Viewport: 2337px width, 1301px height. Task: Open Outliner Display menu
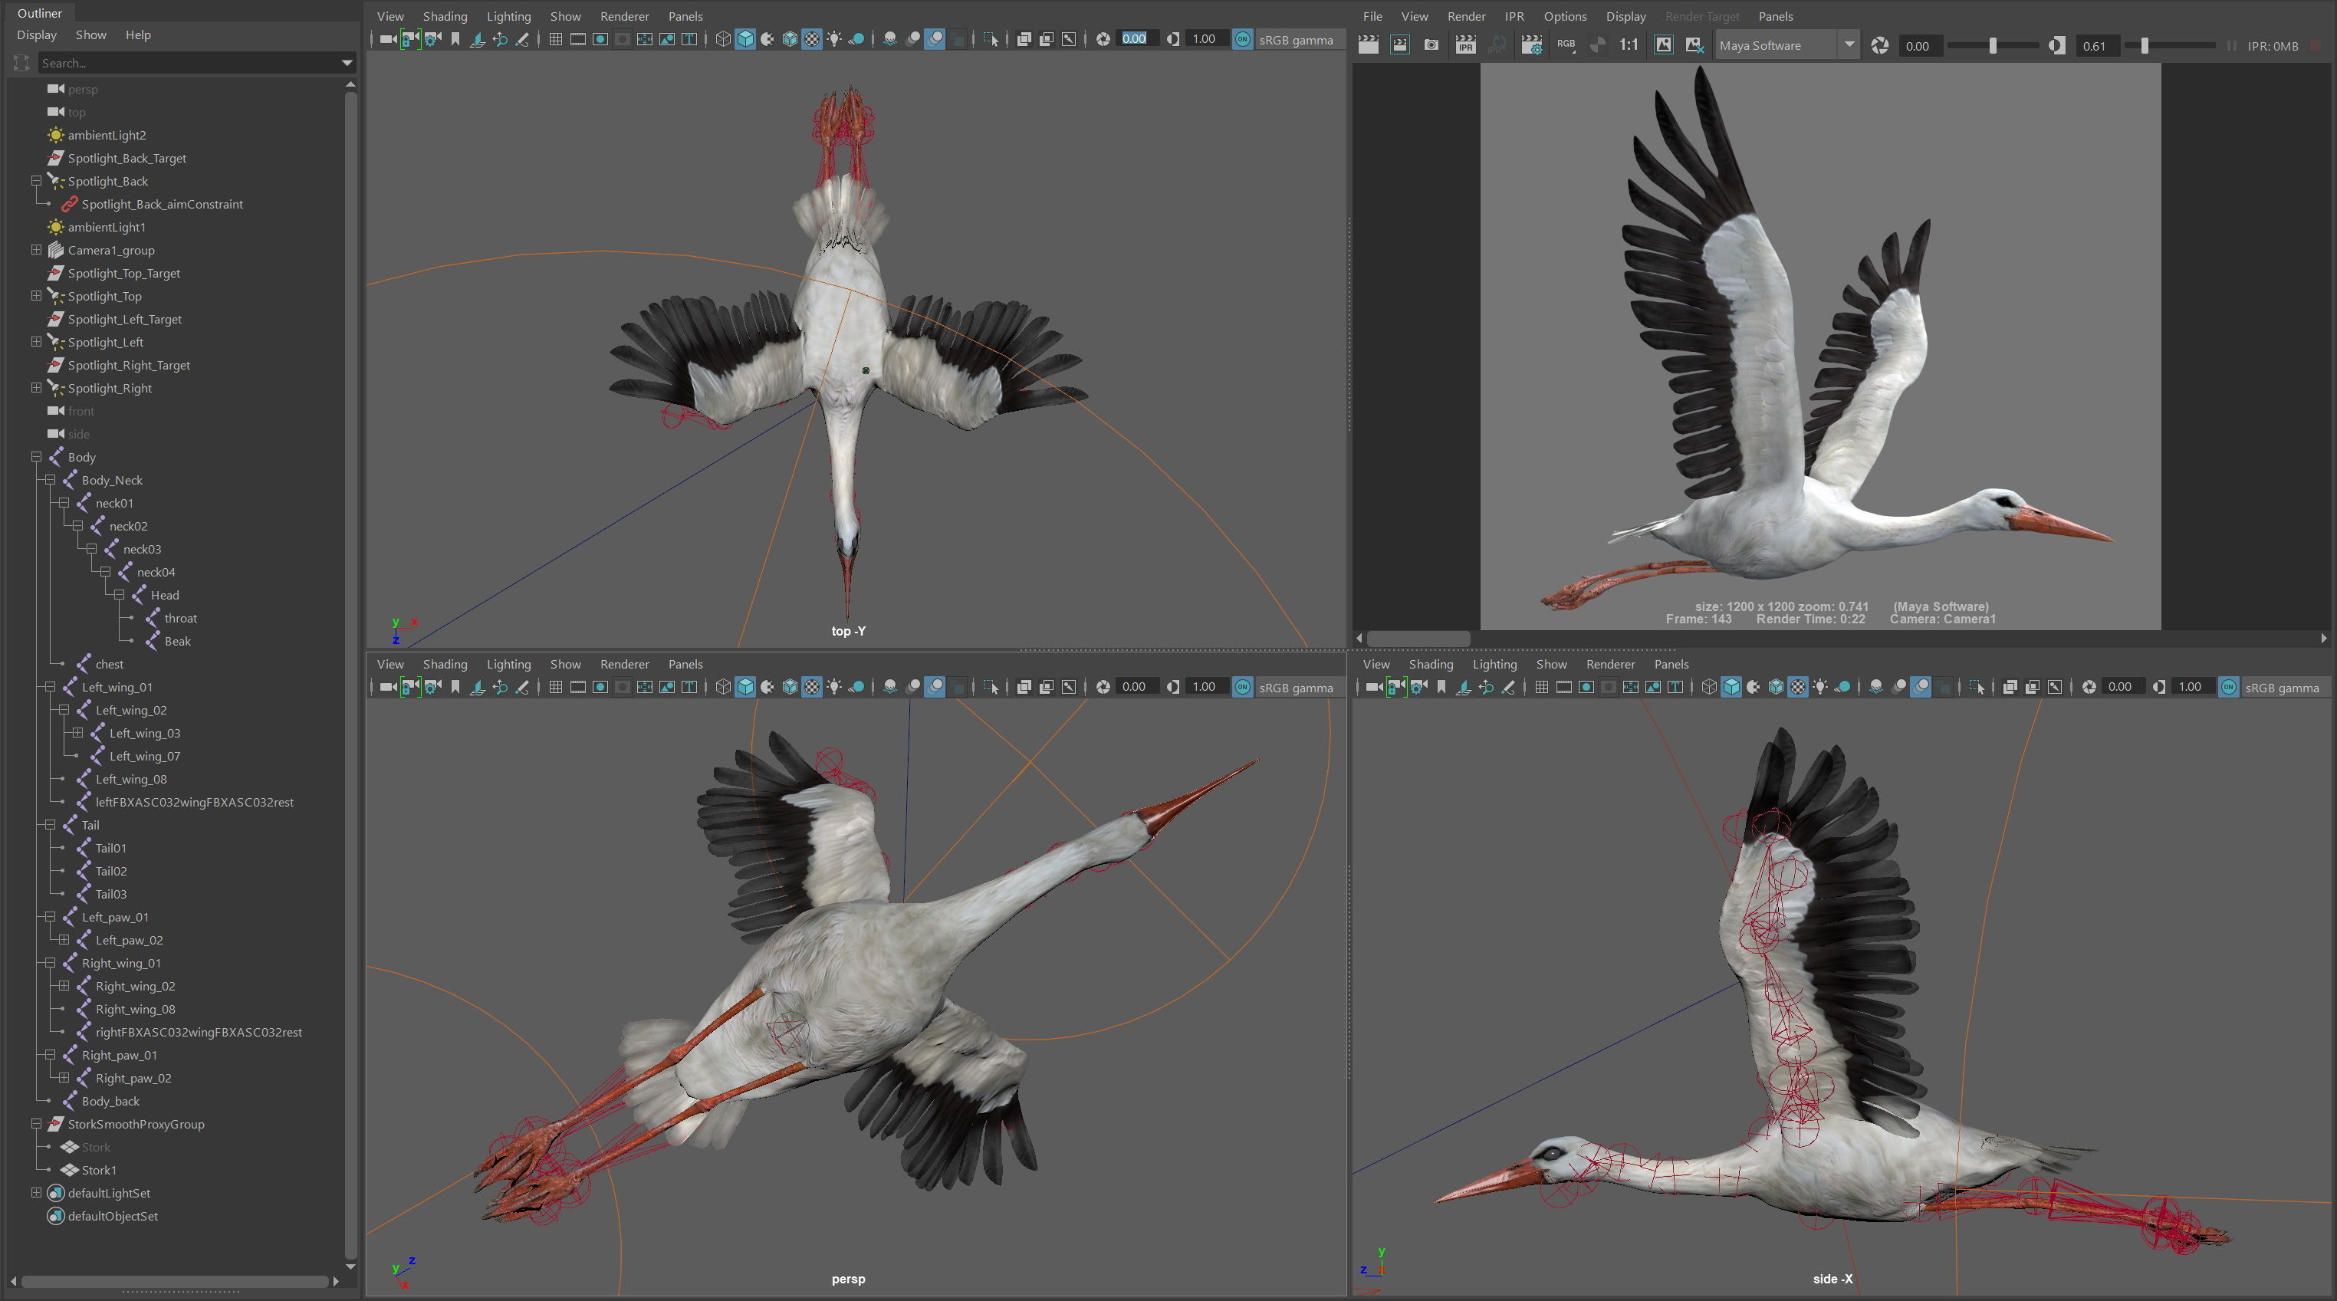[36, 34]
